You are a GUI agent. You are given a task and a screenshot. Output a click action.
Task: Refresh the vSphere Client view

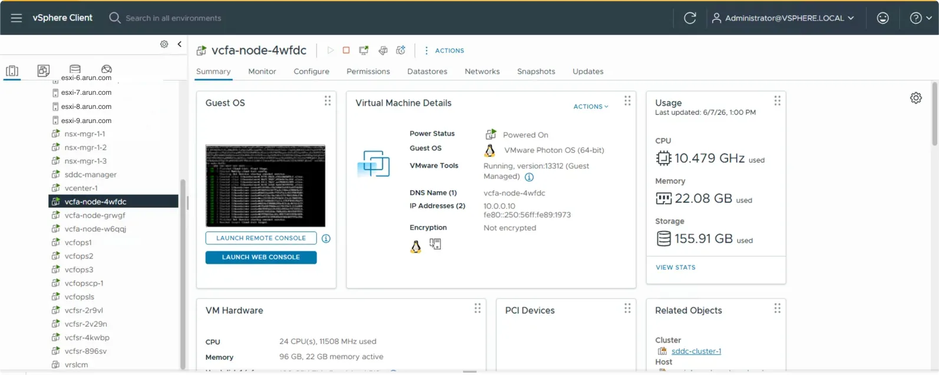pyautogui.click(x=690, y=18)
